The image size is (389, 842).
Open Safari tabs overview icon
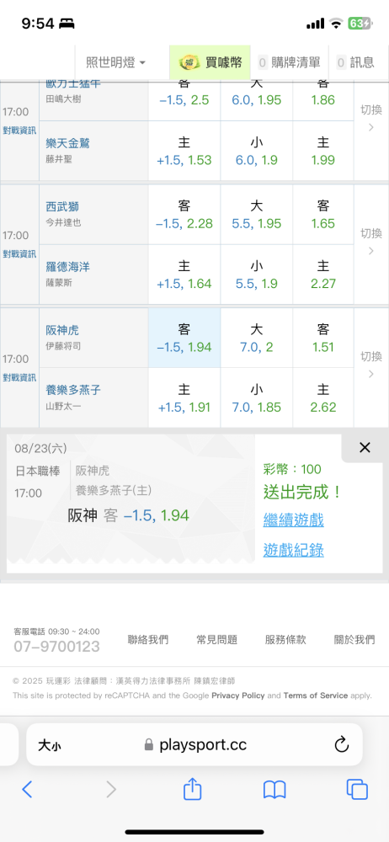coord(357,790)
